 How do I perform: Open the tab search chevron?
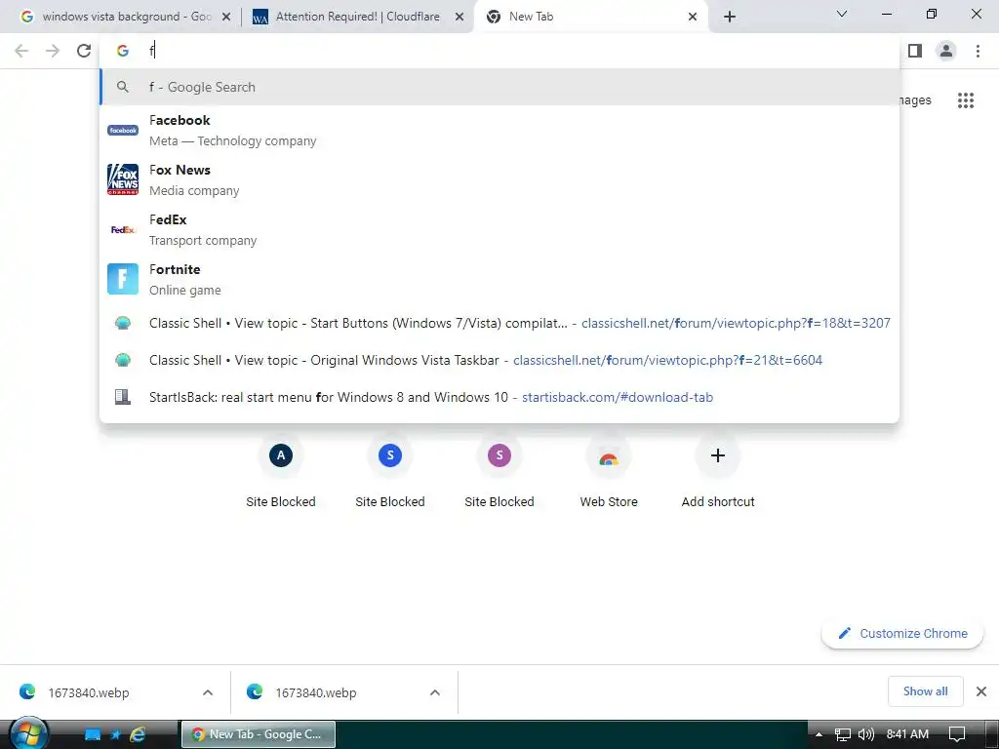[842, 14]
